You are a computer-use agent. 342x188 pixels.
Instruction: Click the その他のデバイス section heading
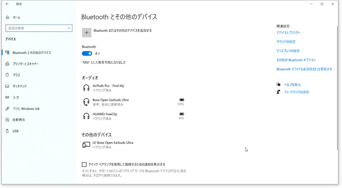click(x=97, y=135)
